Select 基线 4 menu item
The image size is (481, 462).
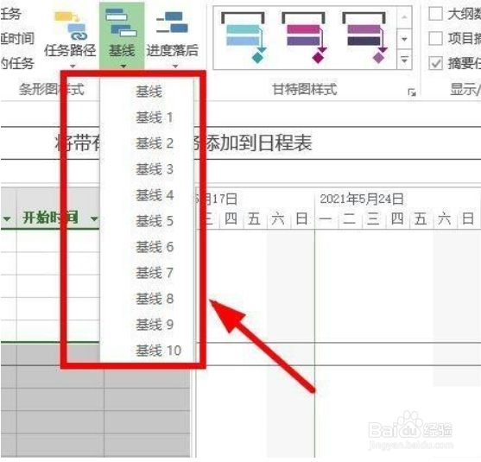(148, 195)
